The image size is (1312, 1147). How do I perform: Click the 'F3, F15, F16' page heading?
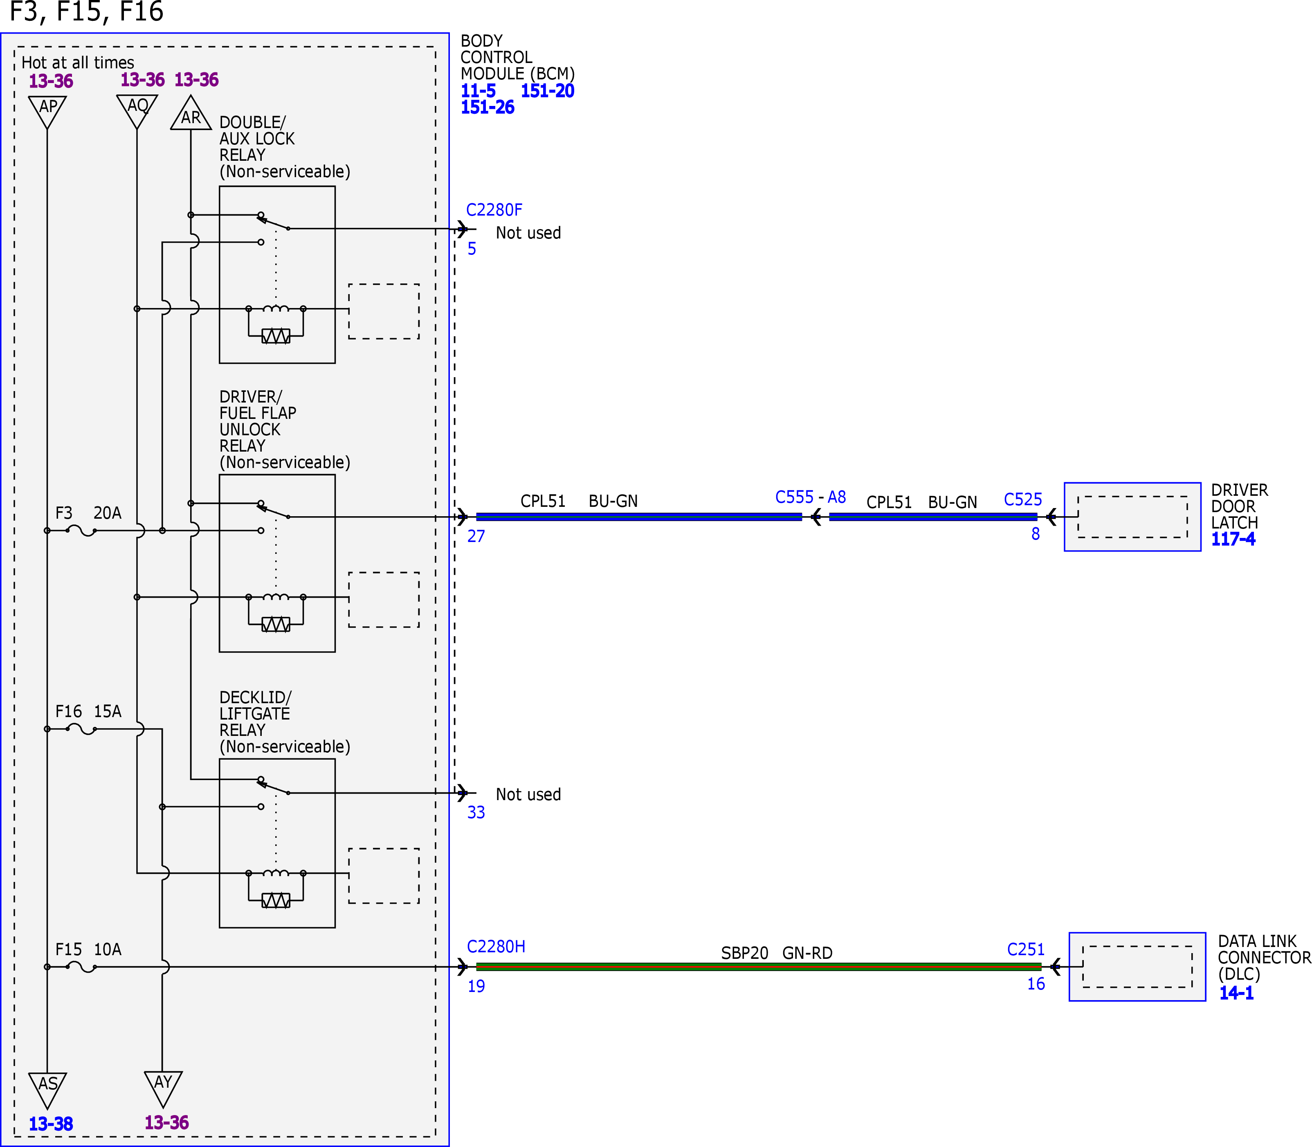pos(86,12)
